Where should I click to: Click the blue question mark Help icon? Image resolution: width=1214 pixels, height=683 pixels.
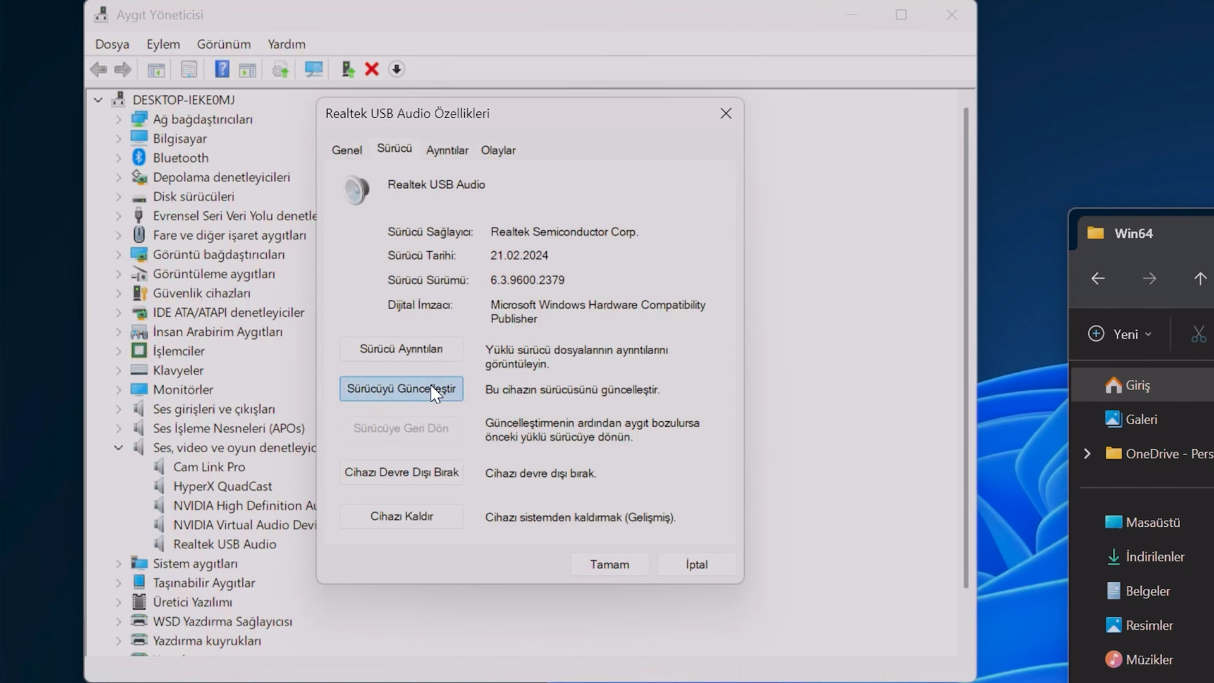point(222,69)
